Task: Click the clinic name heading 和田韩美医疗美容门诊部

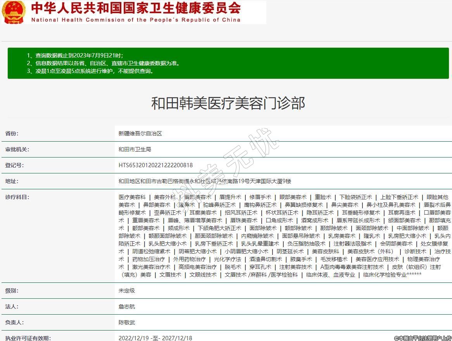Action: point(228,103)
